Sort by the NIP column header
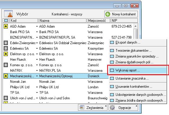169x115 pixels. (124, 21)
